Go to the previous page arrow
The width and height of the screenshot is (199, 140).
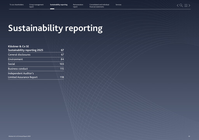point(178,5)
